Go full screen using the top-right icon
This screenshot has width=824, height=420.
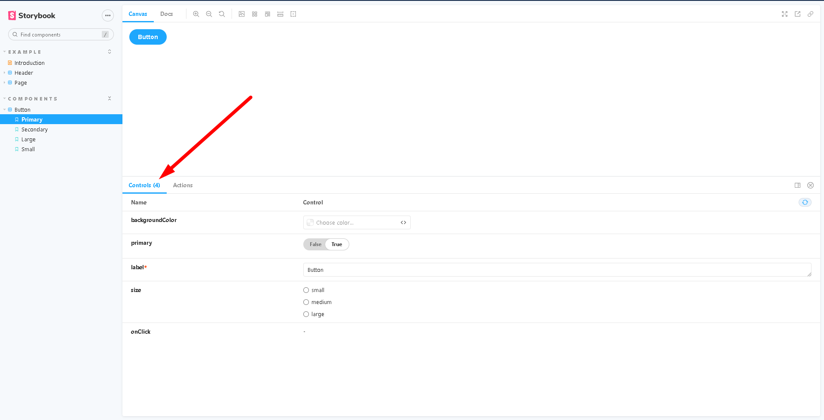point(784,14)
